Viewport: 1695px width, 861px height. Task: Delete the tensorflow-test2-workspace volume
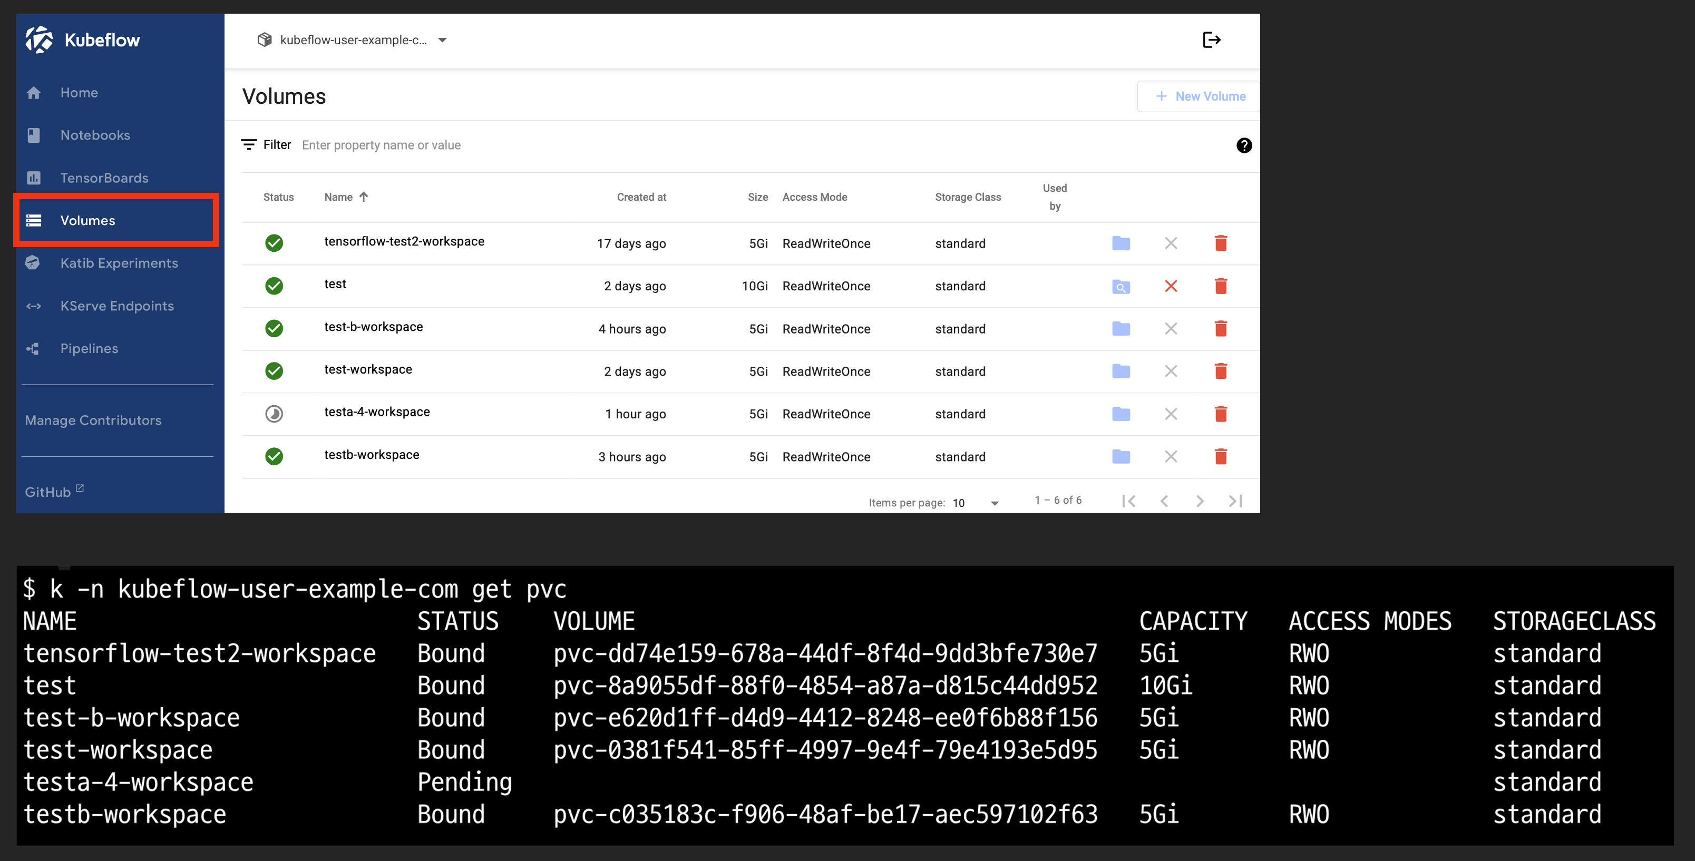point(1221,243)
